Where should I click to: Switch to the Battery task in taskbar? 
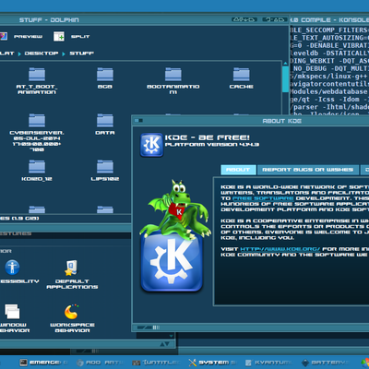326,363
